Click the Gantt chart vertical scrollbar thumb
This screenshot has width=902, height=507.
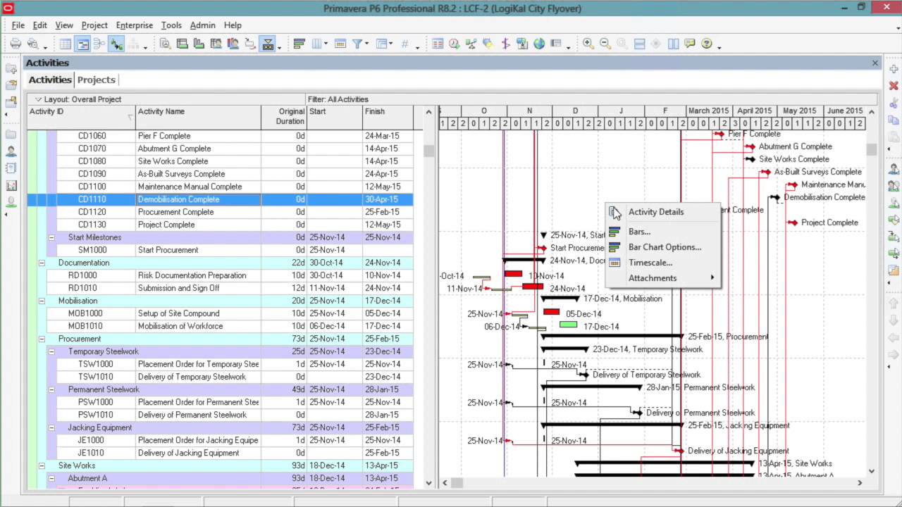[872, 149]
